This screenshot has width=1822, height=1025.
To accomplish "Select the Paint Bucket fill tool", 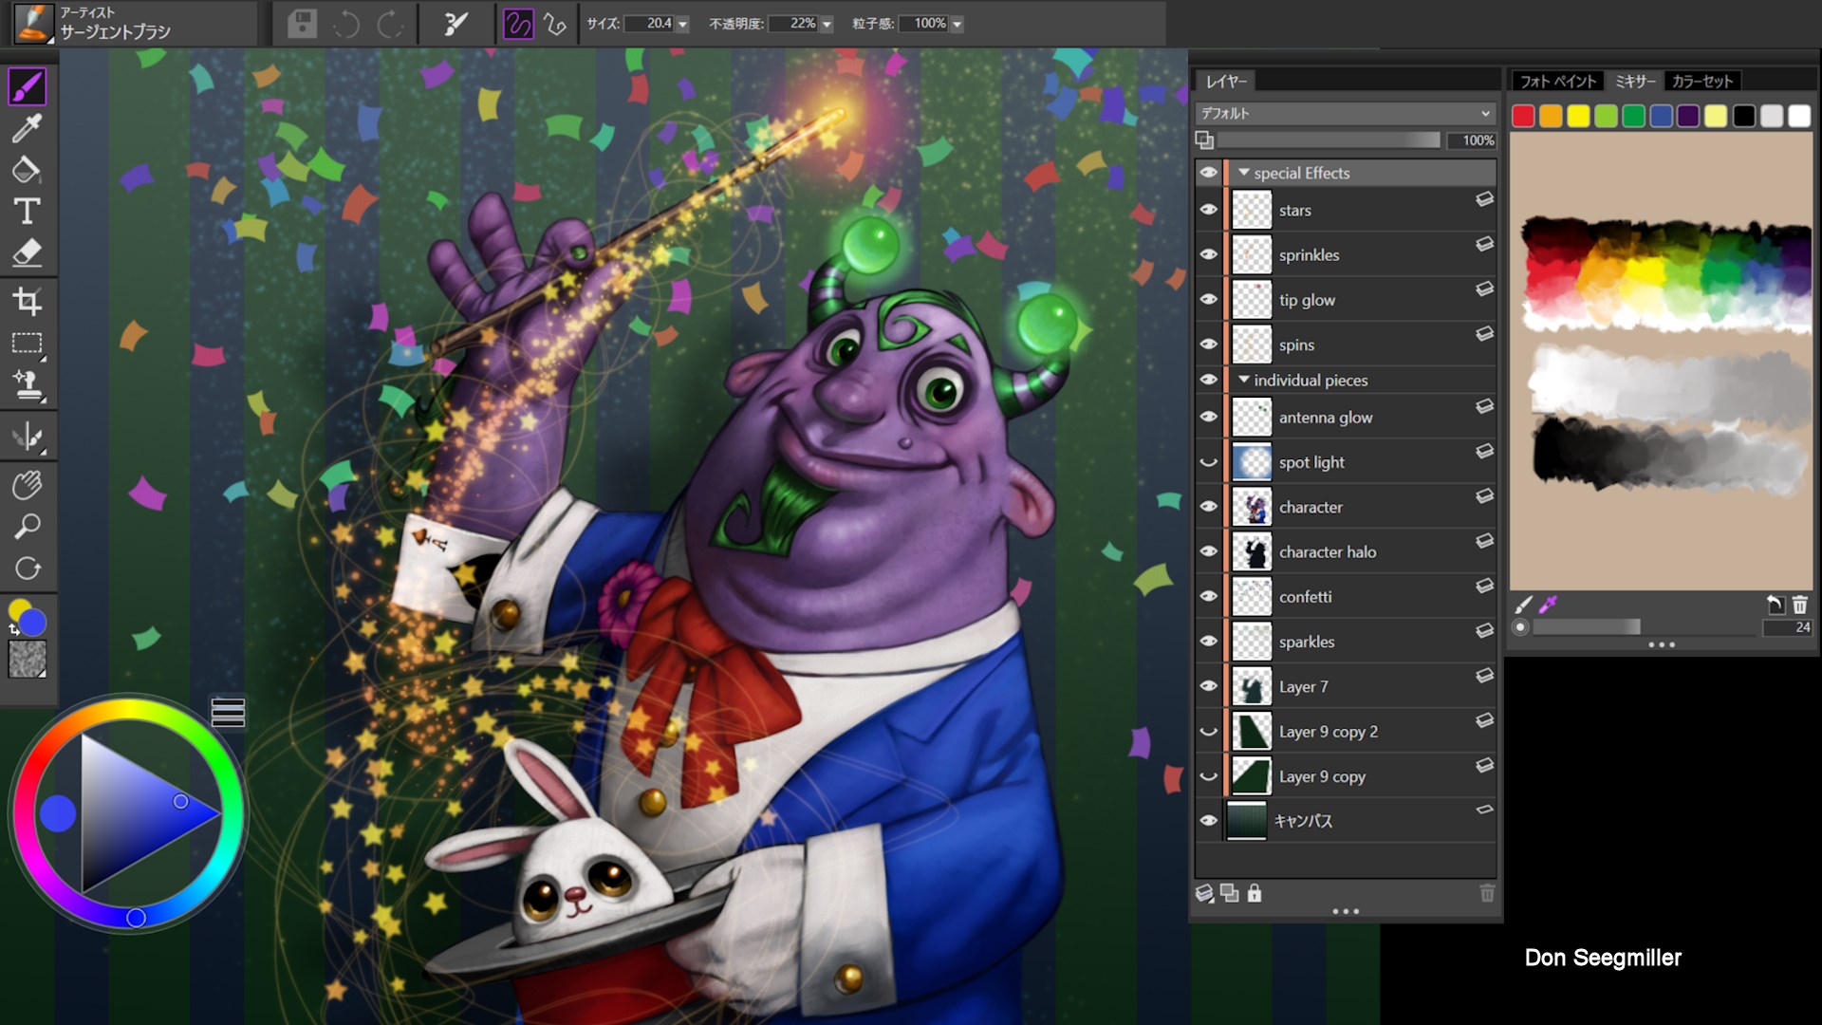I will pyautogui.click(x=27, y=170).
